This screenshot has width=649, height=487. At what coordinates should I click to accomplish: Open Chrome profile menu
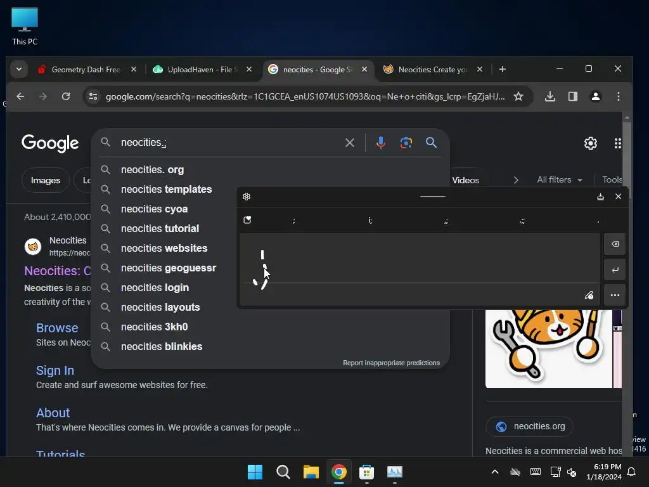[596, 96]
